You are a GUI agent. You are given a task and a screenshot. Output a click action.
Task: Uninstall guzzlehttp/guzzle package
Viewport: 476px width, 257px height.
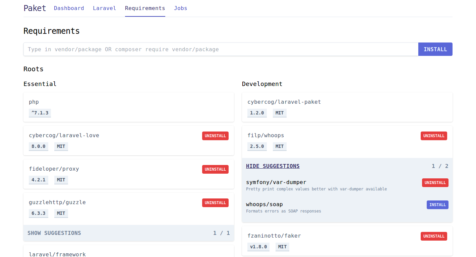tap(215, 203)
